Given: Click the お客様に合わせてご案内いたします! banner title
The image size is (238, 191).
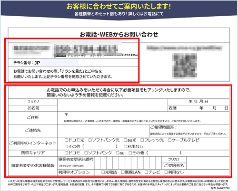Looking at the screenshot, I should [119, 6].
